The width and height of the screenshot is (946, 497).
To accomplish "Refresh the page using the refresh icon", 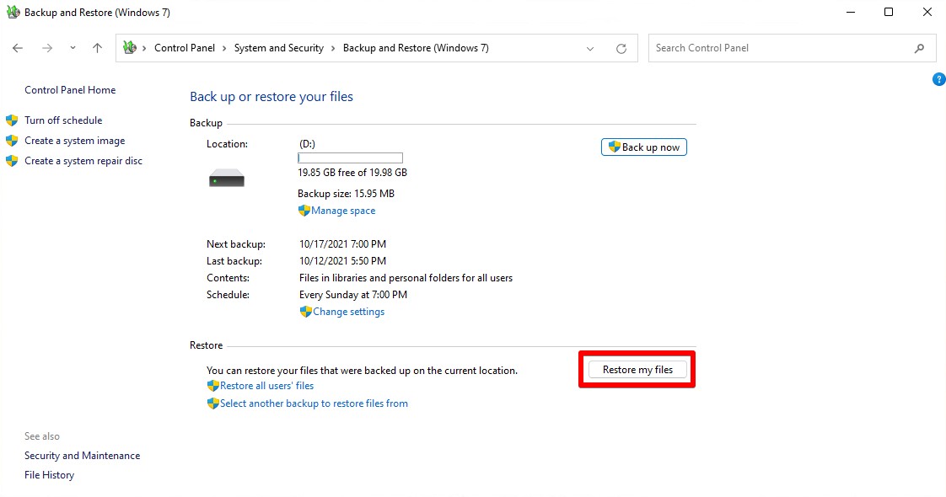I will (x=621, y=48).
